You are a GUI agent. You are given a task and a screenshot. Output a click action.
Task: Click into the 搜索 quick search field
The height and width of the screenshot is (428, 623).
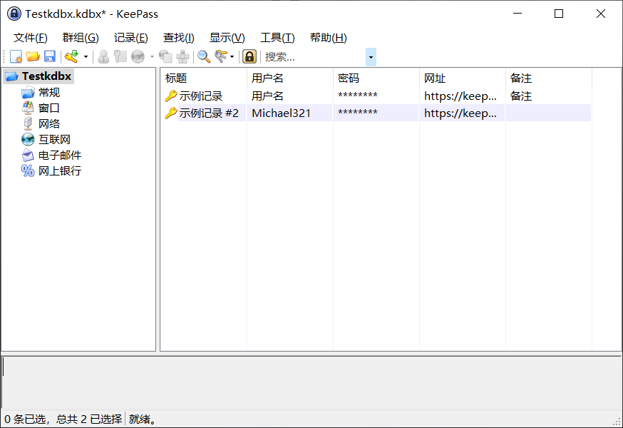(x=314, y=56)
